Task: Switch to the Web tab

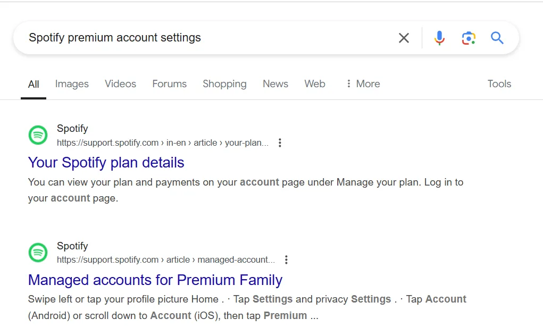Action: (315, 84)
